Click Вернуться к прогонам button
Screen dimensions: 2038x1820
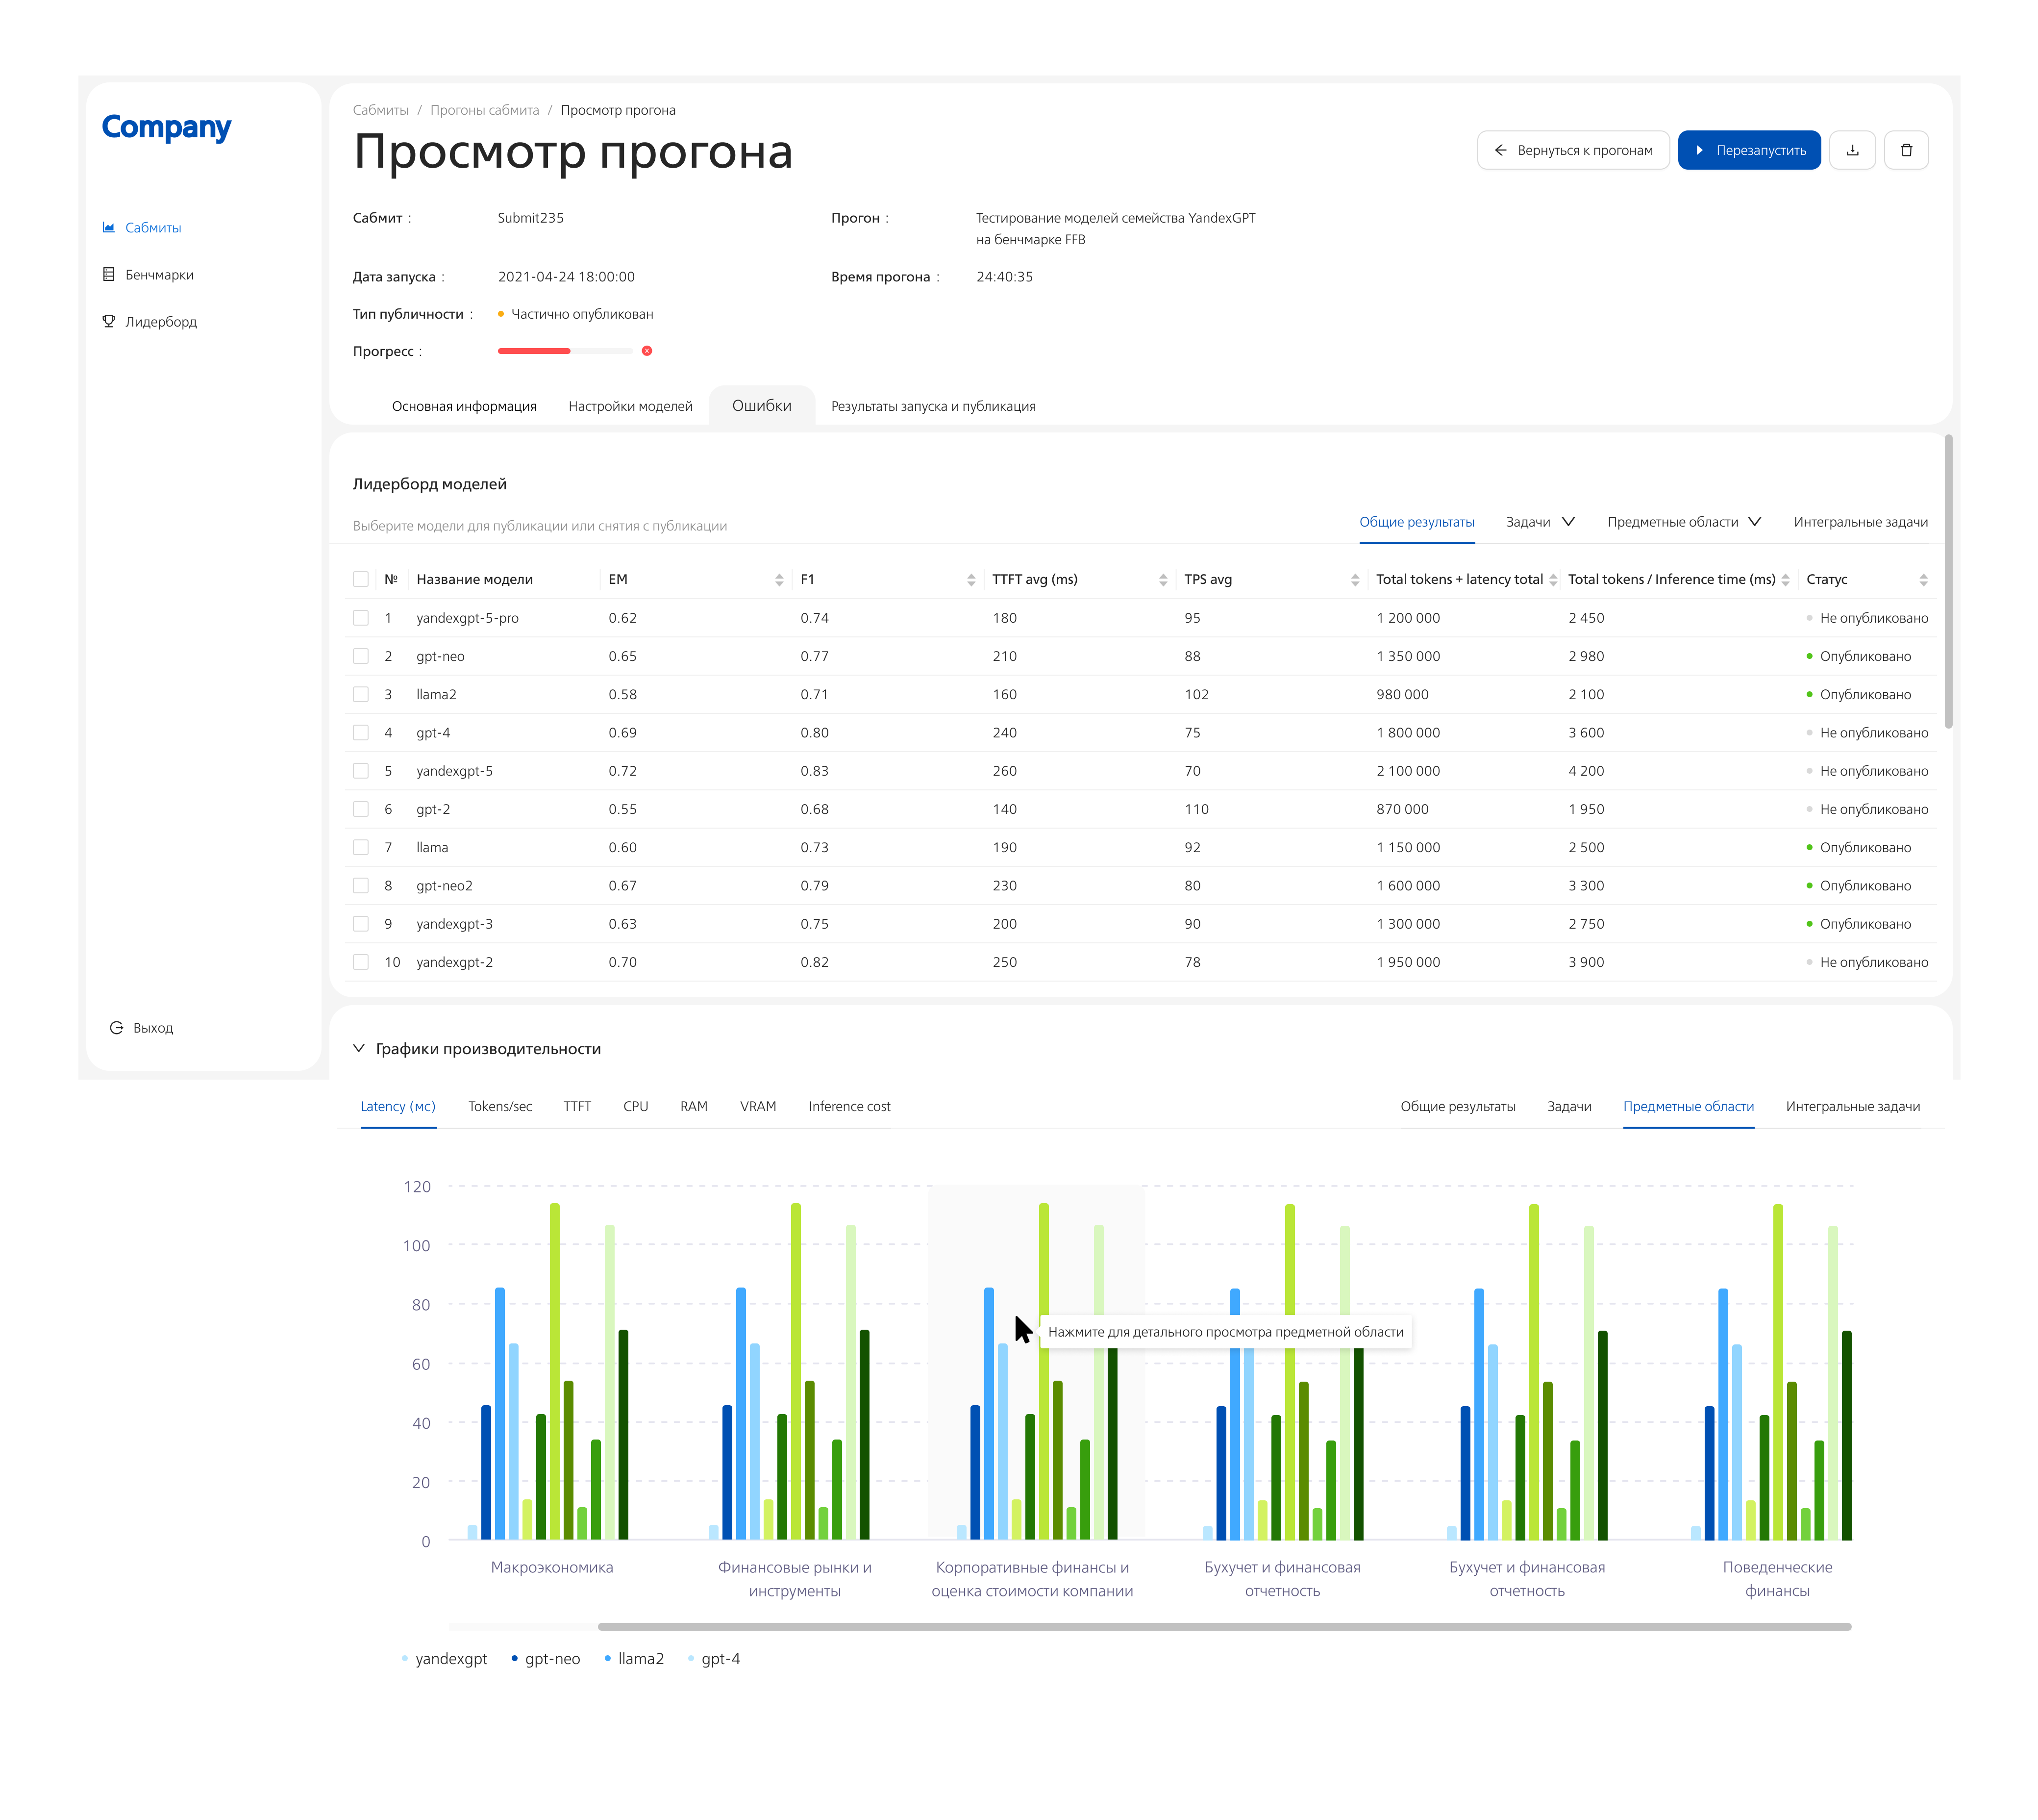(1572, 150)
